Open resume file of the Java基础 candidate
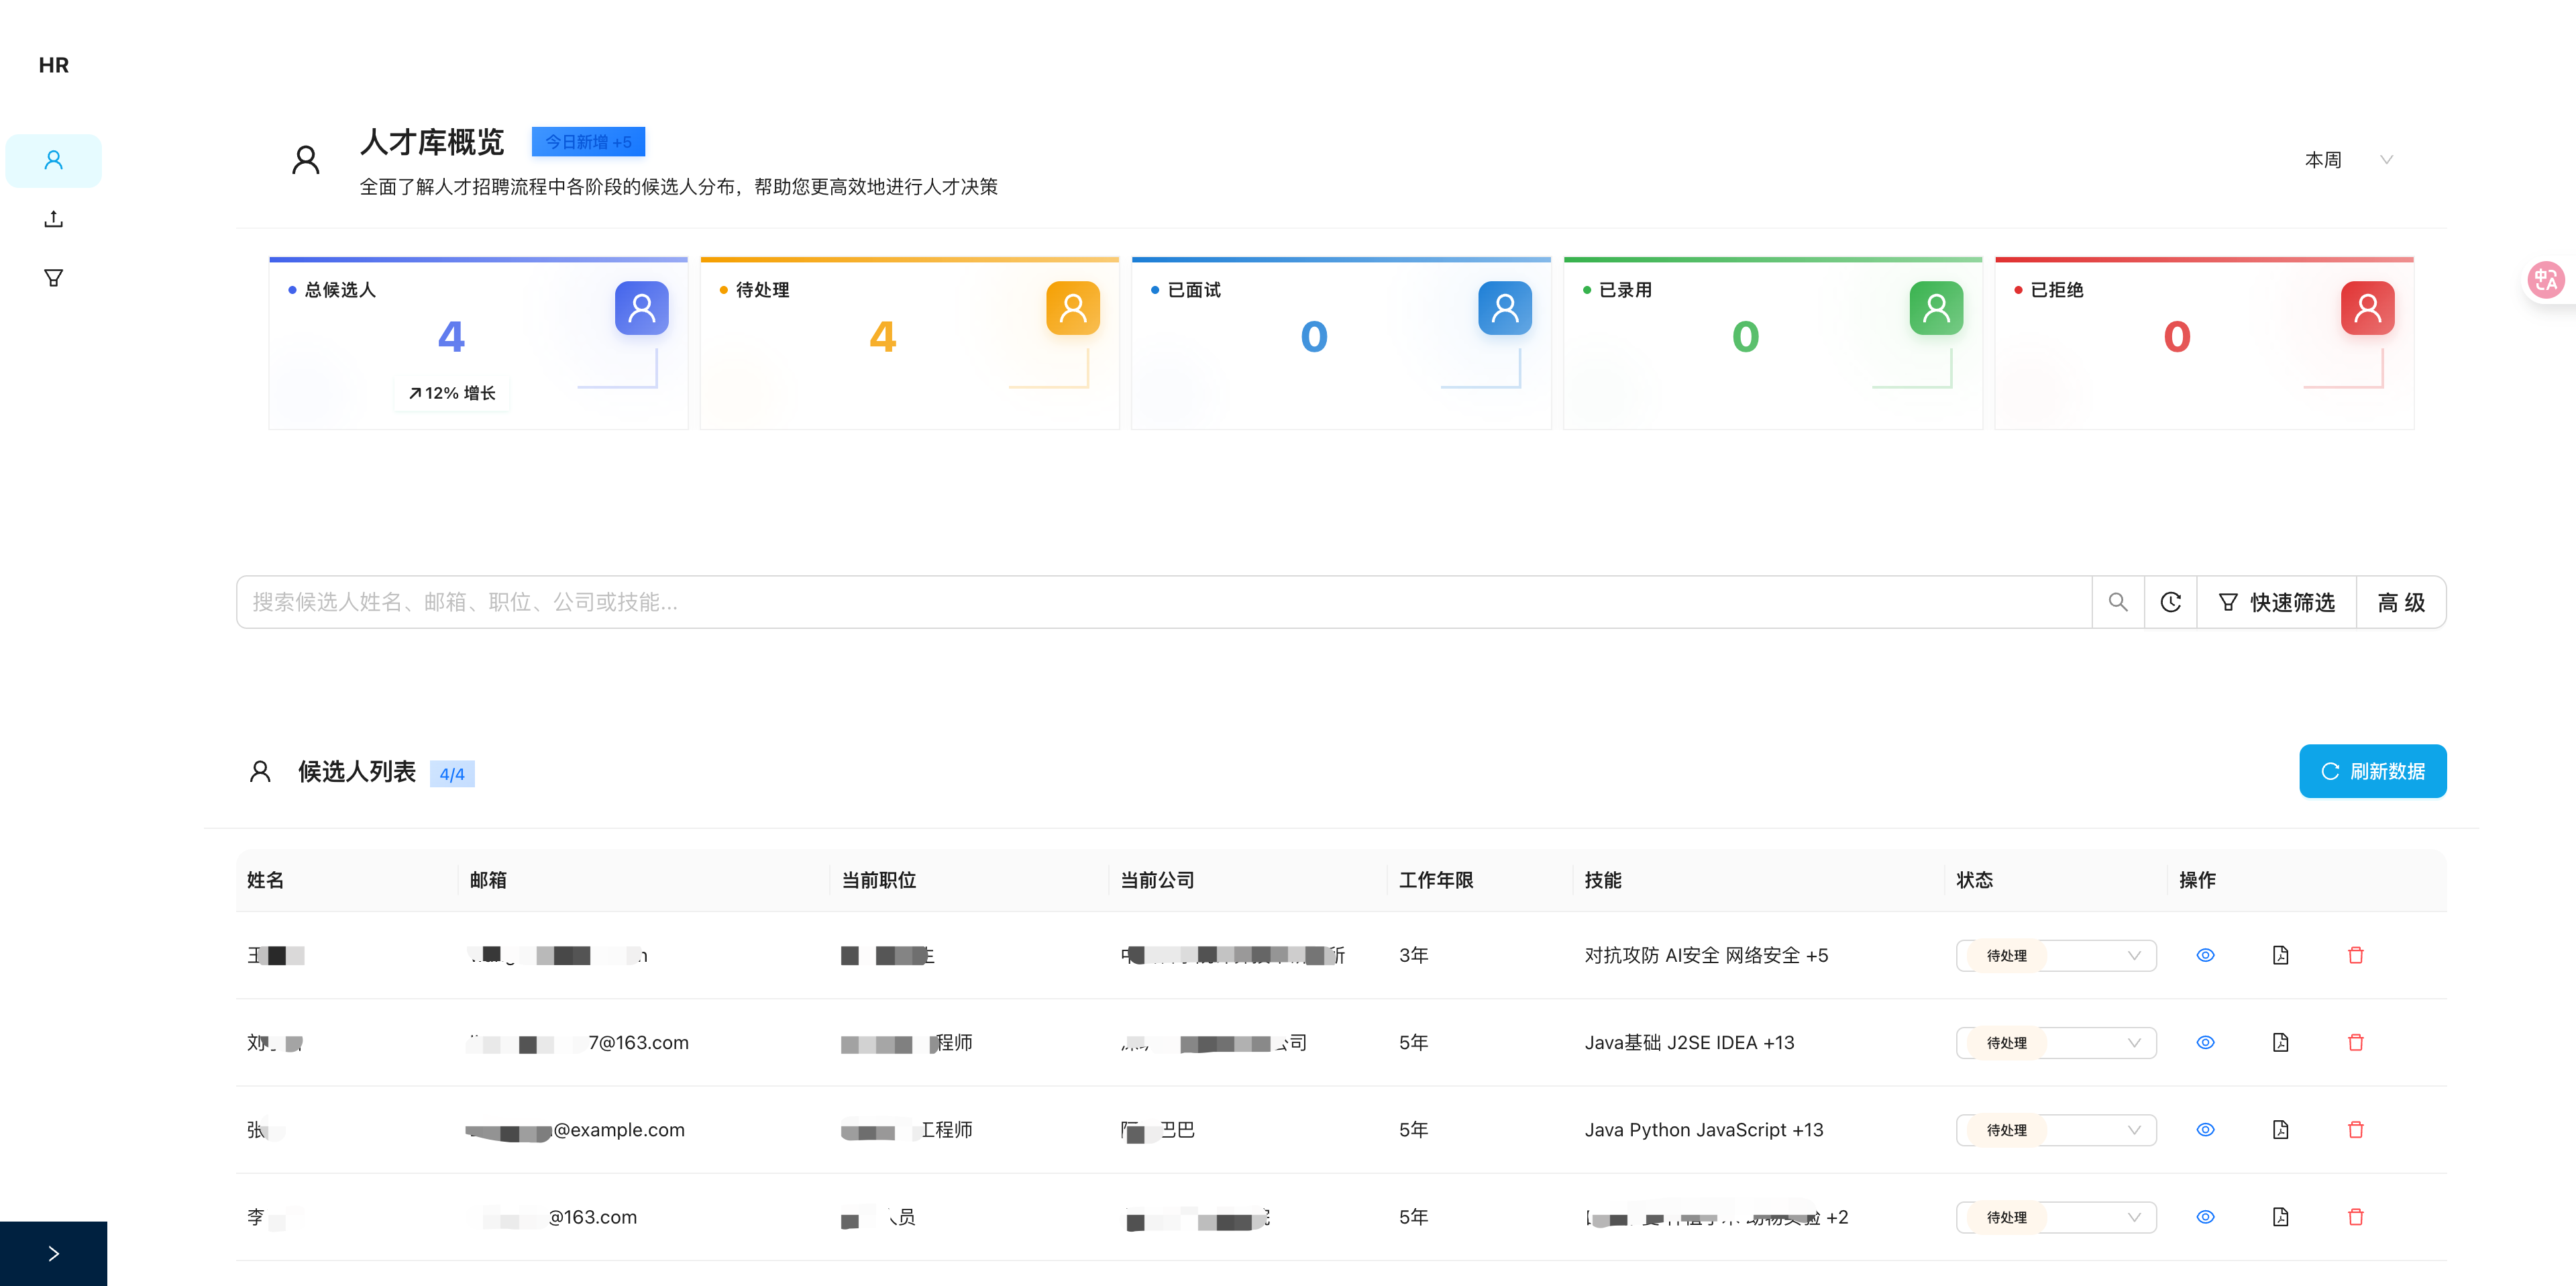2576x1286 pixels. pyautogui.click(x=2280, y=1043)
